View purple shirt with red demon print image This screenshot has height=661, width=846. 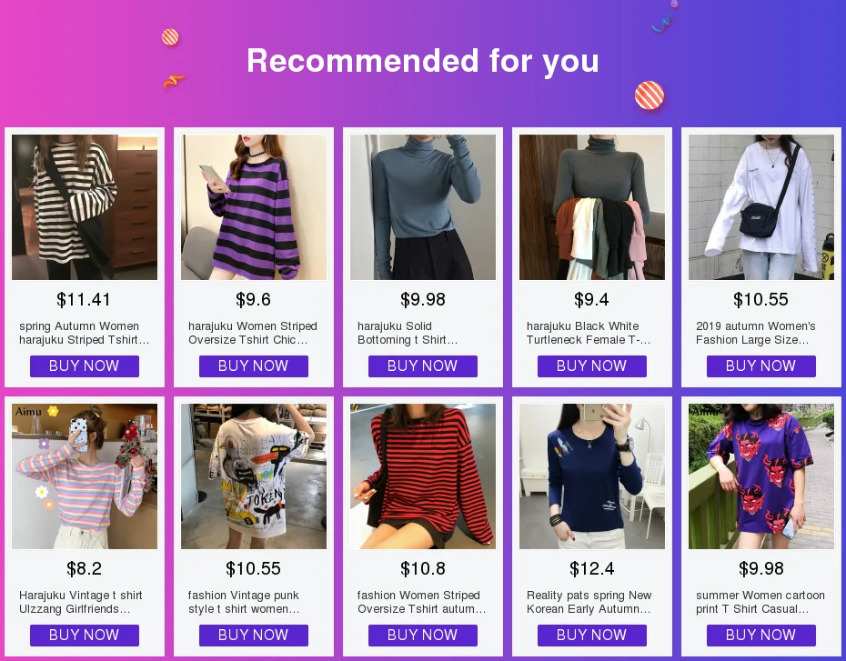761,476
